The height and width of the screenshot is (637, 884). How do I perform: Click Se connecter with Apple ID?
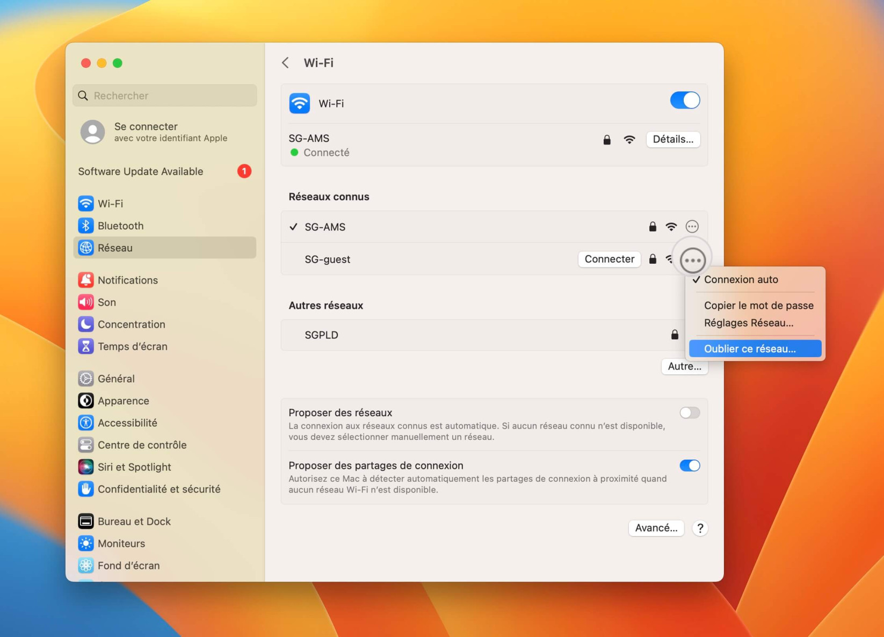[165, 132]
